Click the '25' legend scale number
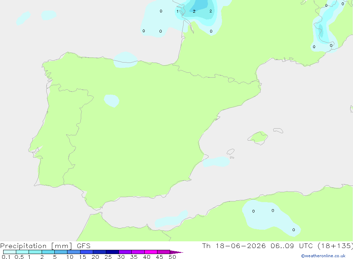This screenshot has height=259, width=353. click(x=108, y=257)
